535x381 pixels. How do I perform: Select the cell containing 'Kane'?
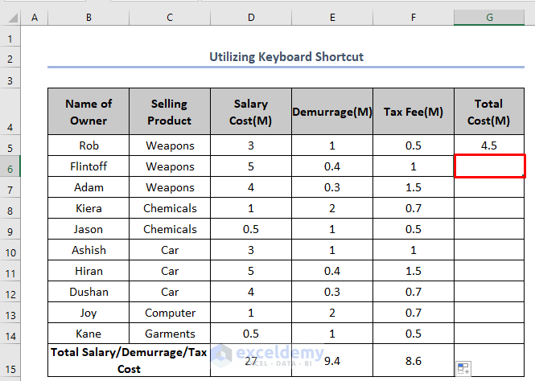[88, 334]
